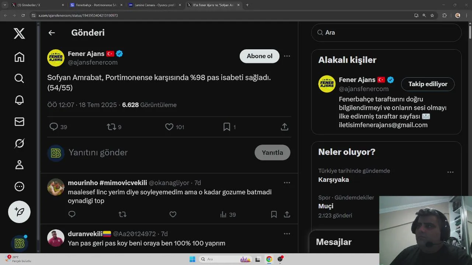Bookmark the mourinho #mimovicvekili comment

point(274,214)
